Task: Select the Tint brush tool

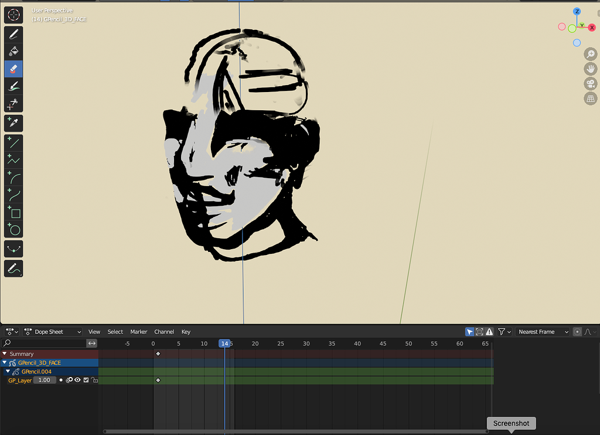Action: (x=13, y=87)
